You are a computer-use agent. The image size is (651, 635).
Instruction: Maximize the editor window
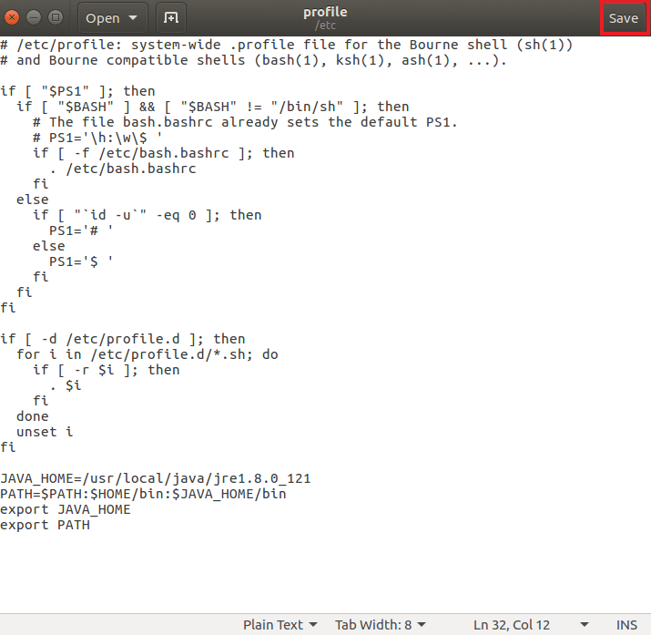tap(55, 17)
